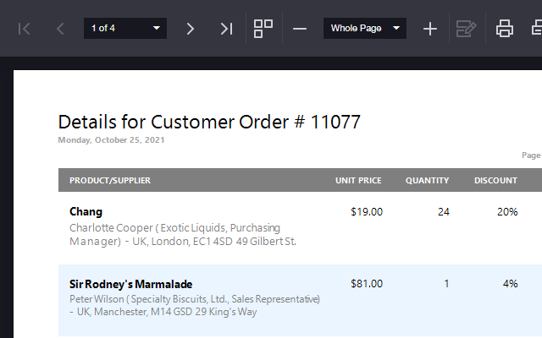This screenshot has height=338, width=542.
Task: Go to the previous page
Action: (x=60, y=29)
